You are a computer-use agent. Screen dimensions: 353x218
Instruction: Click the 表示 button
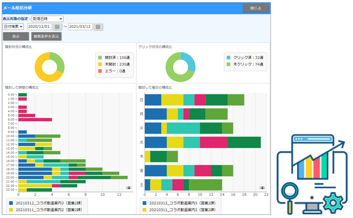pos(16,36)
